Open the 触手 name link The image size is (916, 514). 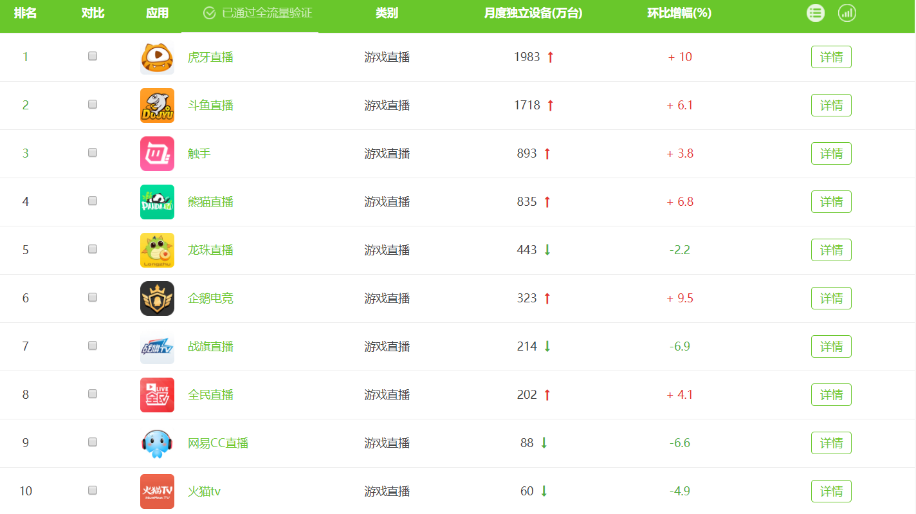tap(199, 154)
